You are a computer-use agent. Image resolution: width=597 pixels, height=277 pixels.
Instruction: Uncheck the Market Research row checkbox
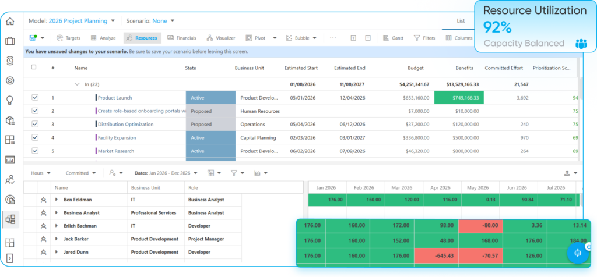point(35,151)
